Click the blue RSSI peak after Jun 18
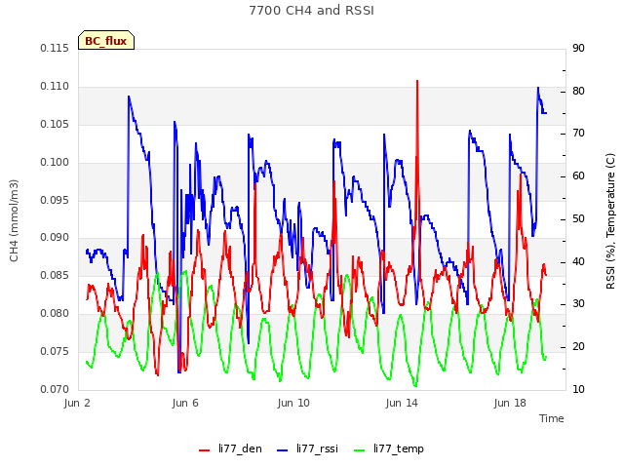624x468 pixels. pyautogui.click(x=538, y=89)
